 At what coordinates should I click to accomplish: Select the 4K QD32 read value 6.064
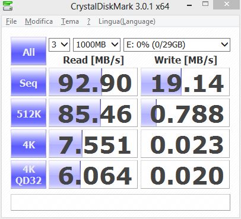coord(93,174)
